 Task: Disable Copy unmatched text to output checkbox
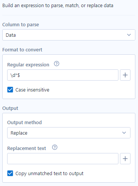pos(10,173)
